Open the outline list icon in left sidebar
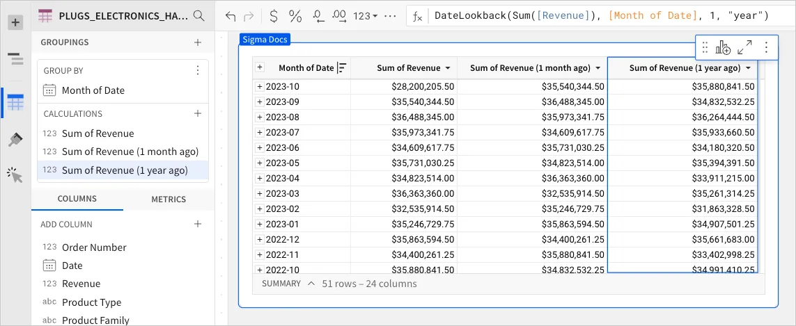 pyautogui.click(x=16, y=59)
